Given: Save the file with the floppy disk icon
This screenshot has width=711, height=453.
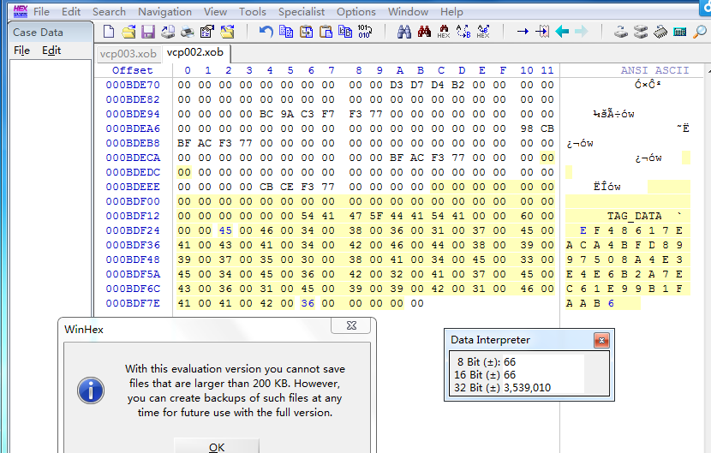Looking at the screenshot, I should 148,32.
